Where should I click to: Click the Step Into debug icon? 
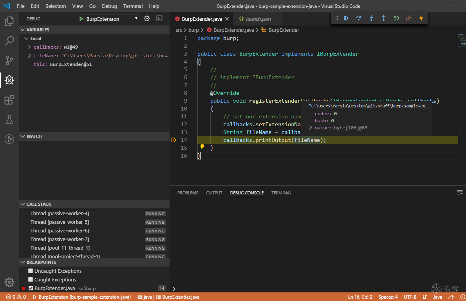pyautogui.click(x=371, y=18)
